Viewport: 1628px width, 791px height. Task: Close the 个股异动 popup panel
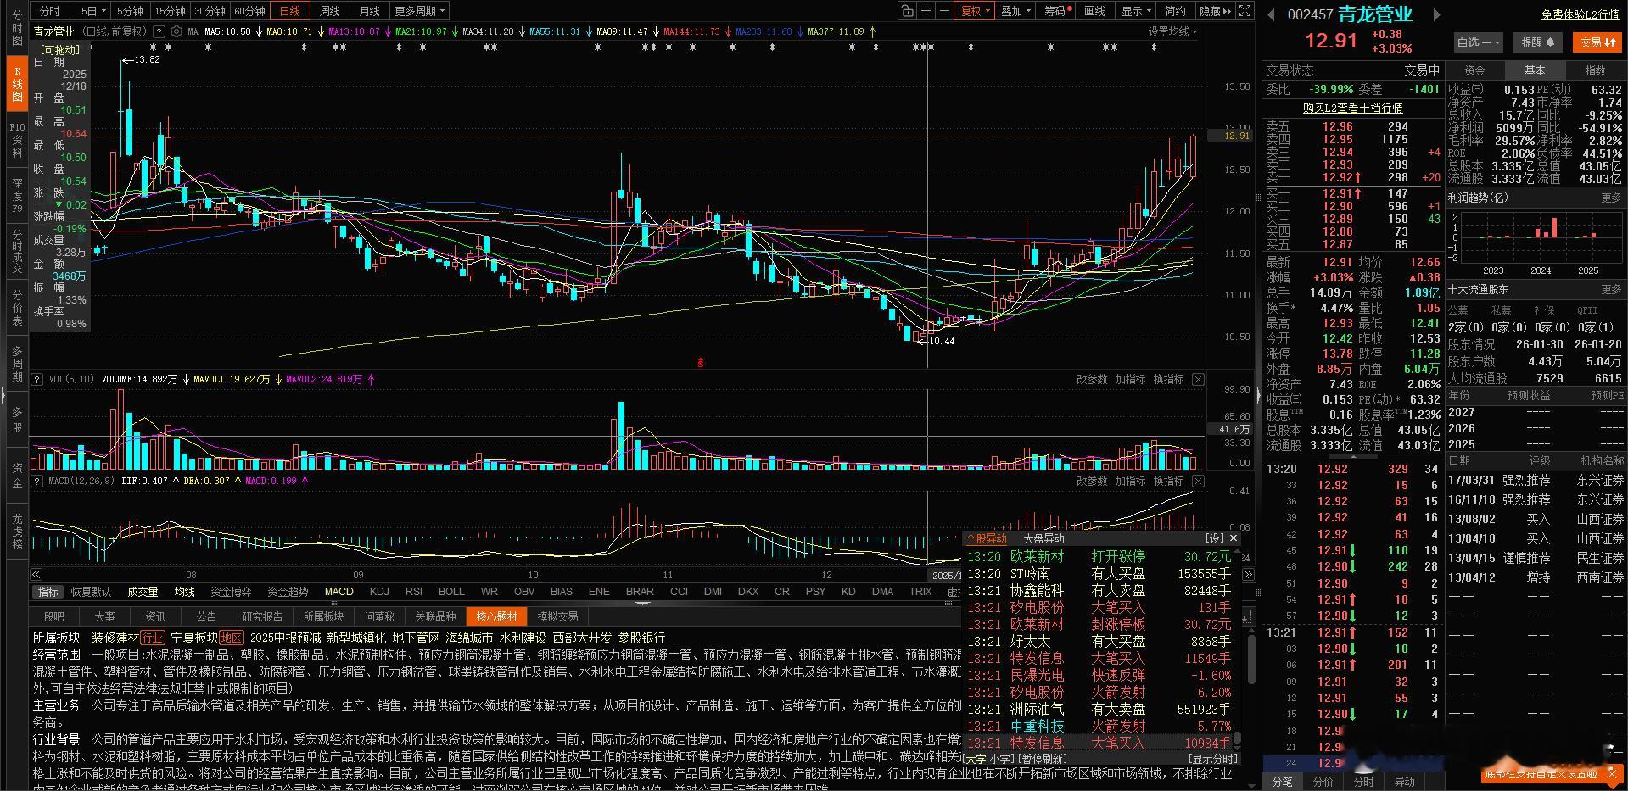click(1234, 538)
